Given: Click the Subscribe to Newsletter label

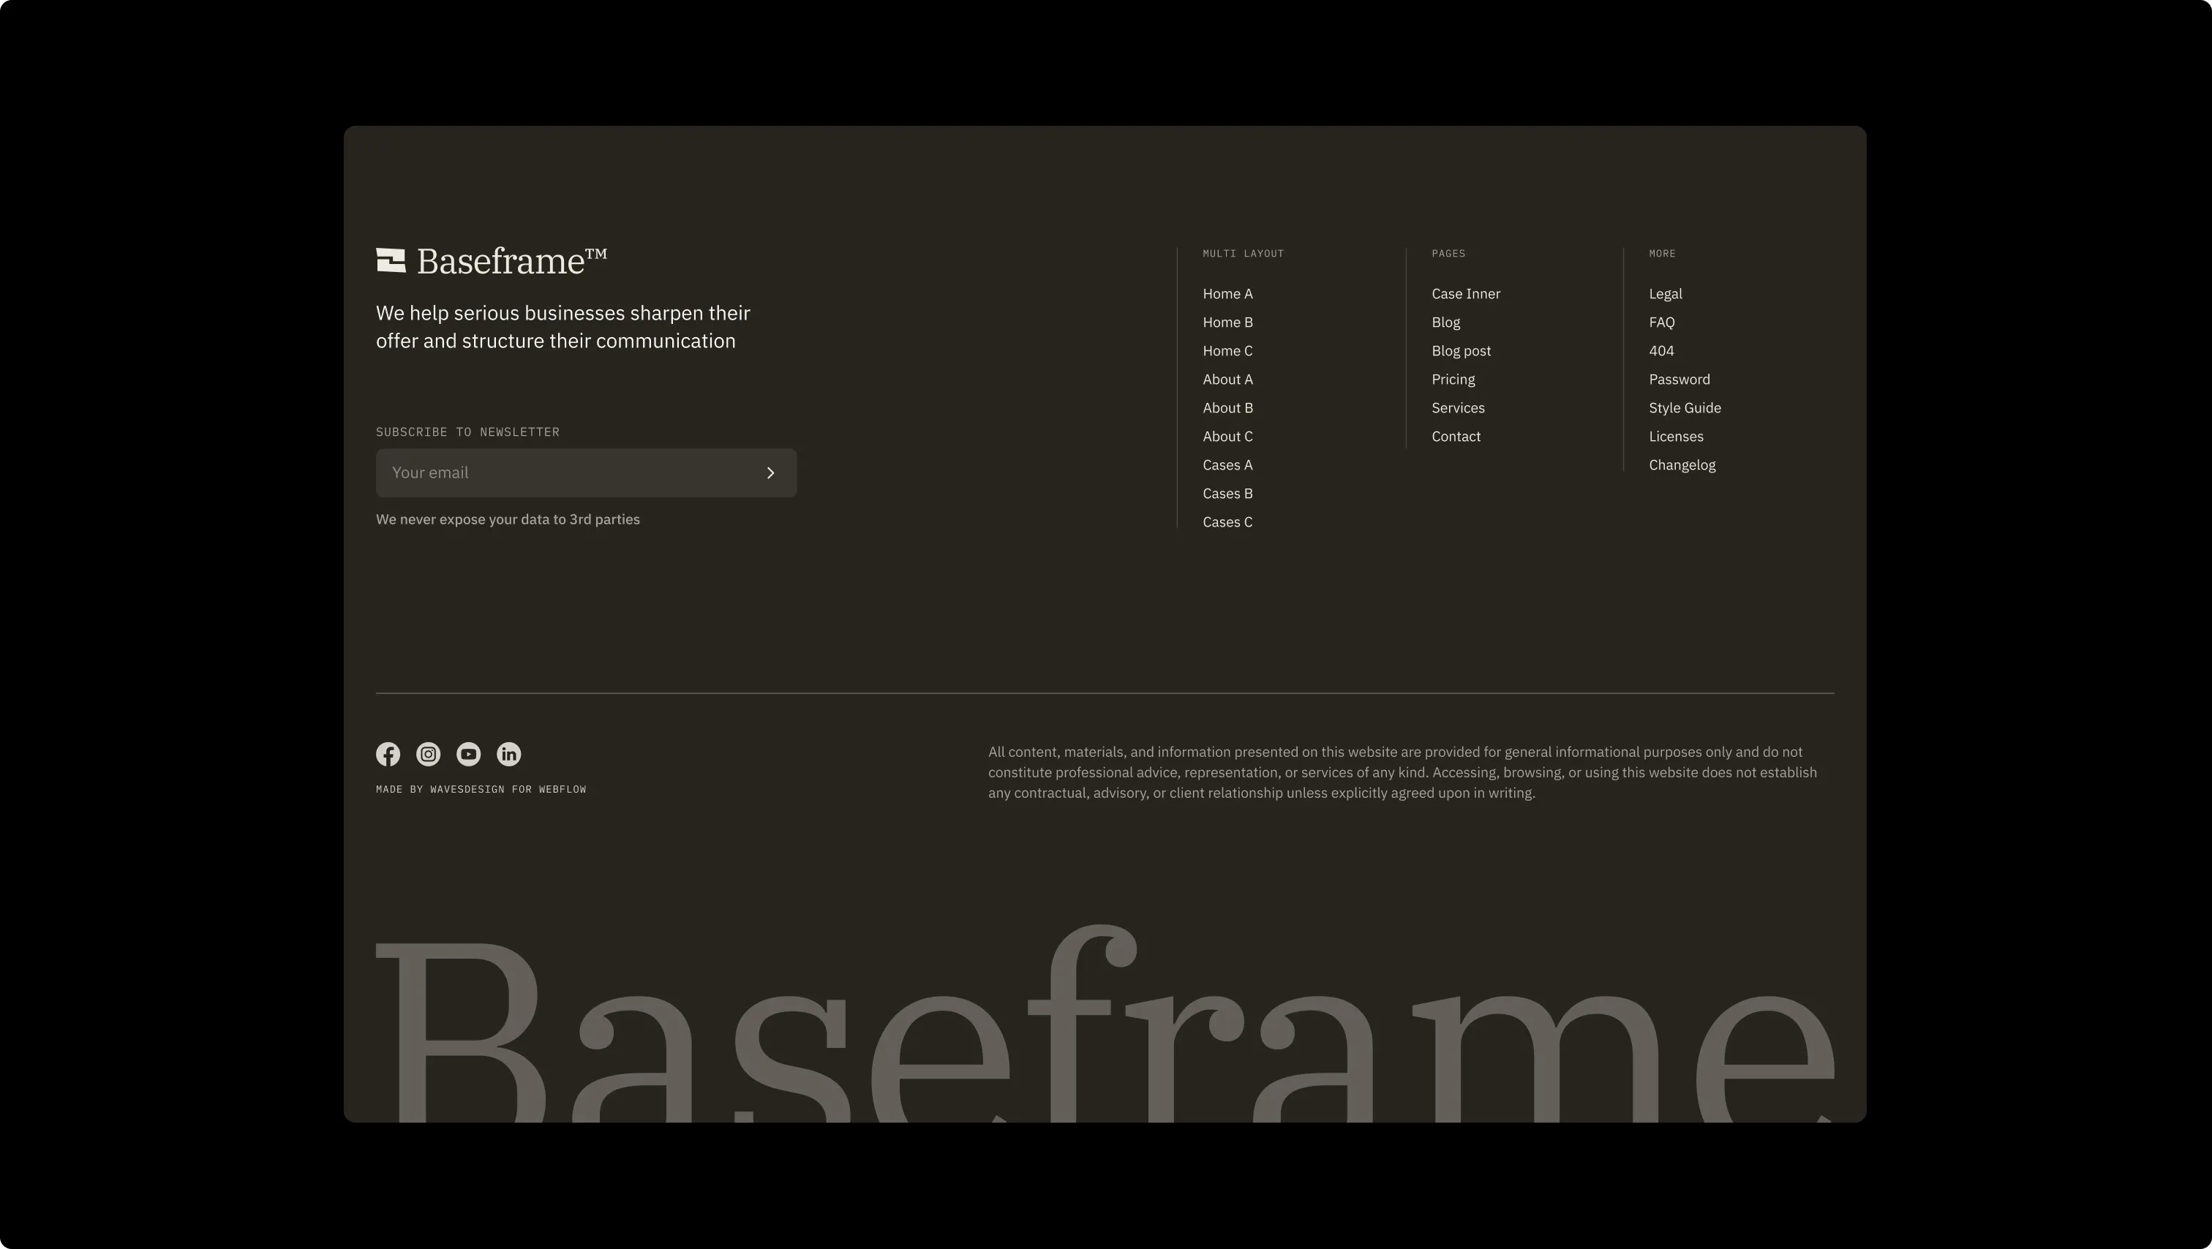Looking at the screenshot, I should [x=468, y=431].
